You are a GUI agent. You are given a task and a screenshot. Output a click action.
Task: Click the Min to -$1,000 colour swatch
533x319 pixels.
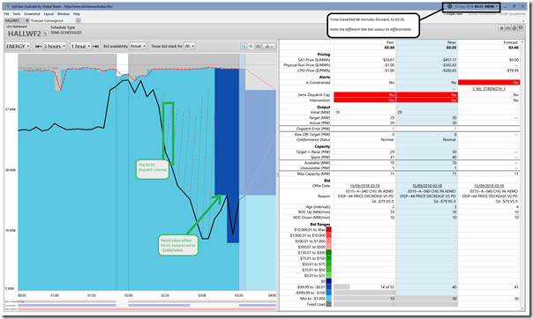tap(328, 299)
